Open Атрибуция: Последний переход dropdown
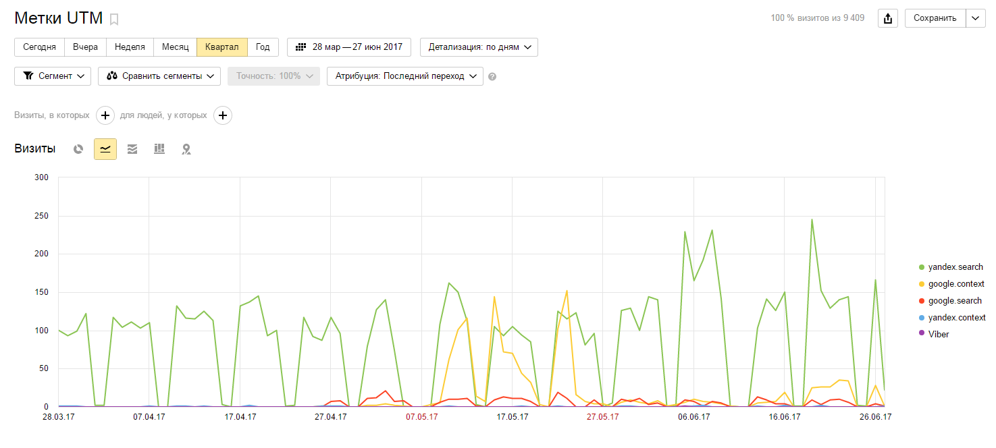Image resolution: width=996 pixels, height=448 pixels. [405, 76]
